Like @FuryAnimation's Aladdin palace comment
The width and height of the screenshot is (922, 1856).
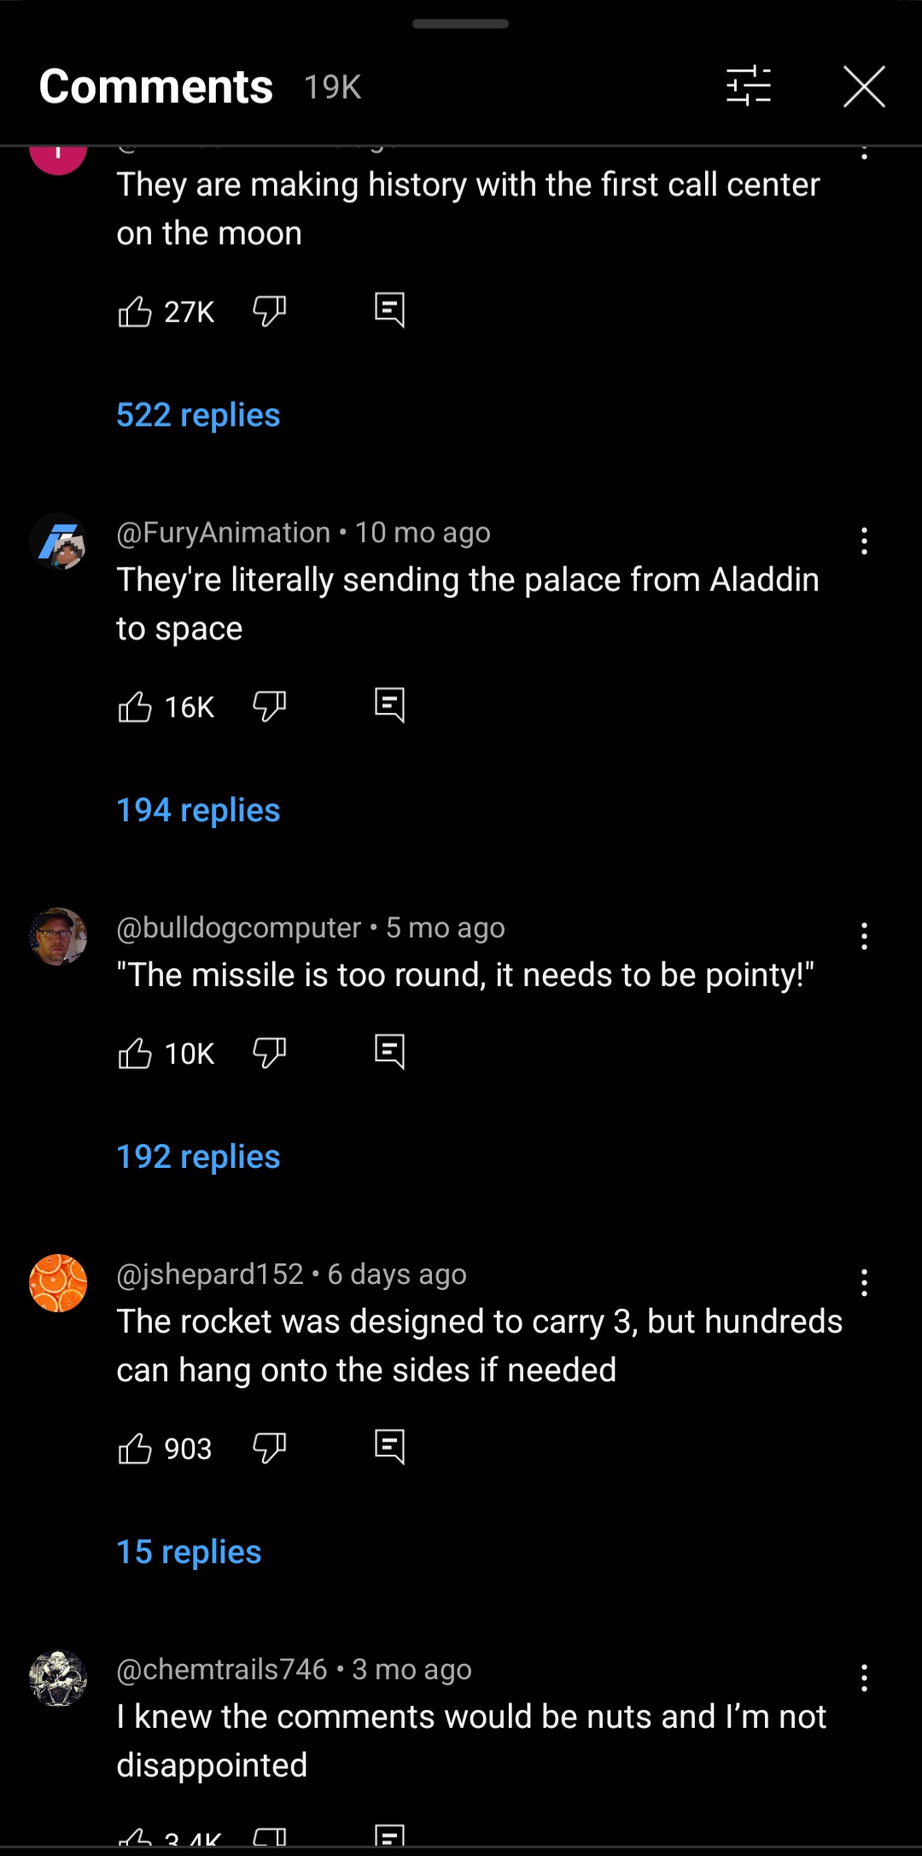(x=137, y=706)
